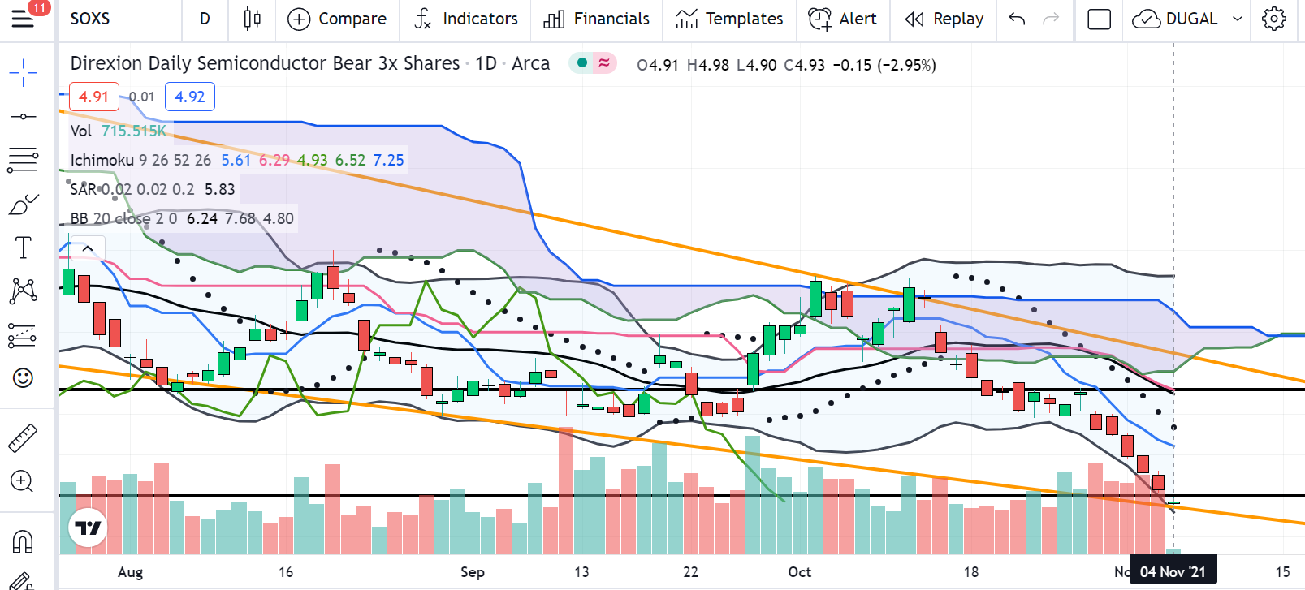Collapse the indicator legend with chevron

pos(88,248)
